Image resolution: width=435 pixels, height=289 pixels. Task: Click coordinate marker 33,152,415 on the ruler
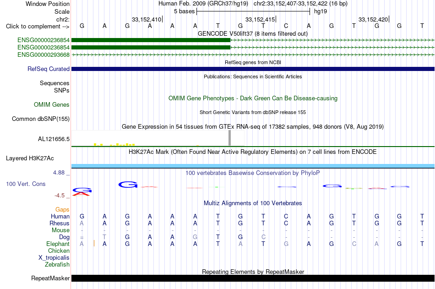[x=260, y=19]
